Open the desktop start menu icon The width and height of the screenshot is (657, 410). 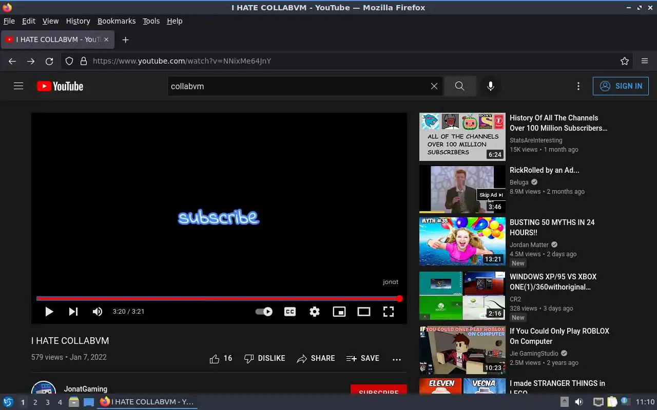pos(8,402)
